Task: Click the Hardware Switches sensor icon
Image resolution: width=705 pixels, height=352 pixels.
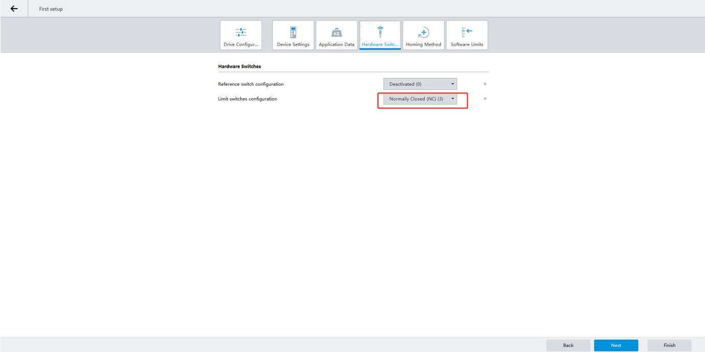Action: point(380,32)
